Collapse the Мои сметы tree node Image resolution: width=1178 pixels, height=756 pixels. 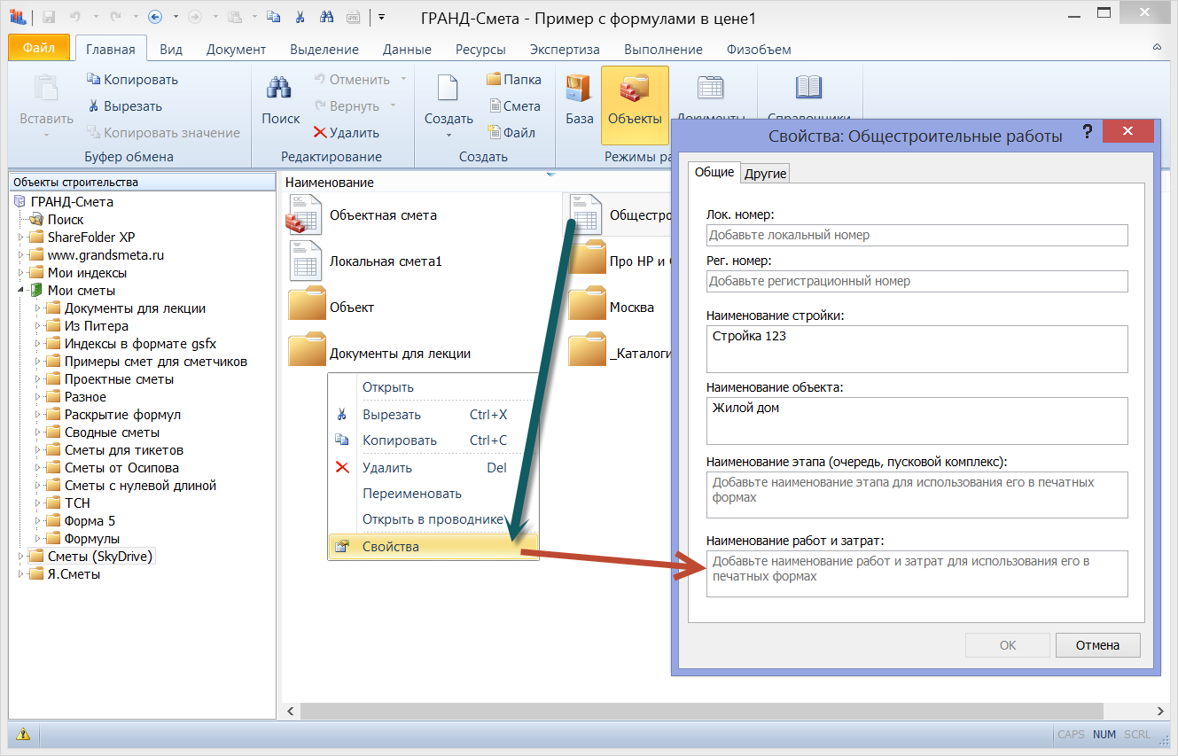click(x=21, y=291)
